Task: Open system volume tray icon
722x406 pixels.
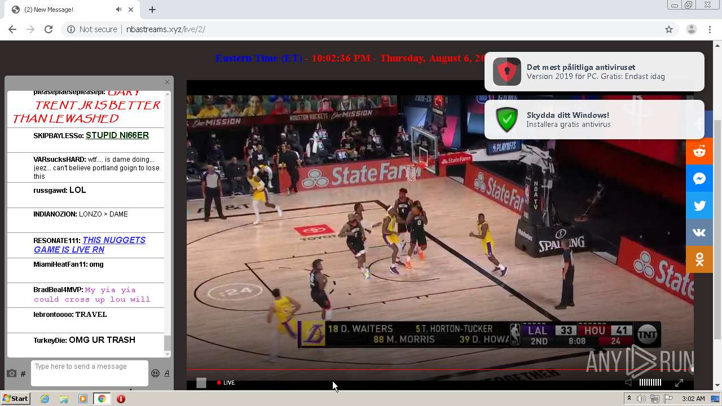Action: [x=641, y=399]
